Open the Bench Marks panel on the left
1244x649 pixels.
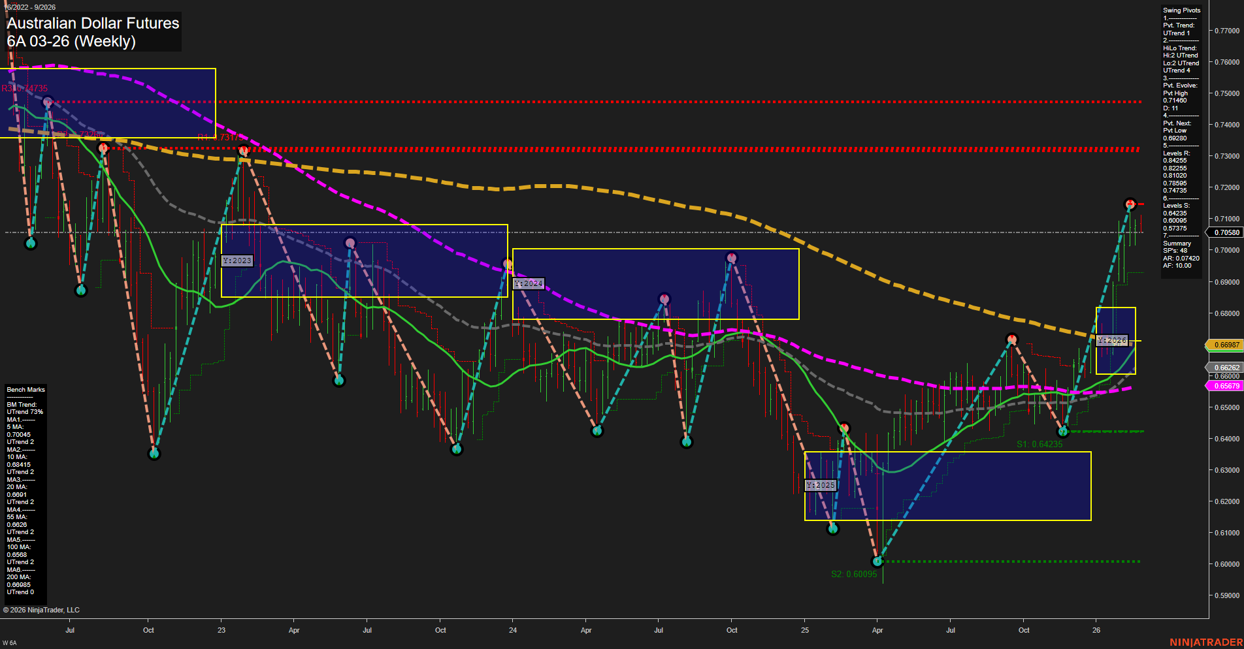(25, 388)
